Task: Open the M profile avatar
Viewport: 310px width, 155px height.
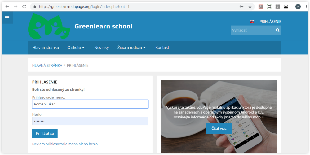Action: (298, 7)
